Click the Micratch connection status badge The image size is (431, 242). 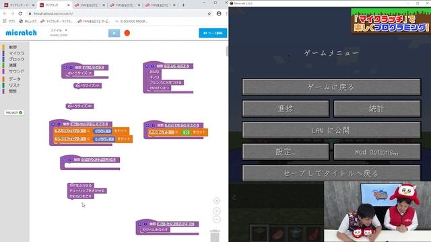[14, 112]
